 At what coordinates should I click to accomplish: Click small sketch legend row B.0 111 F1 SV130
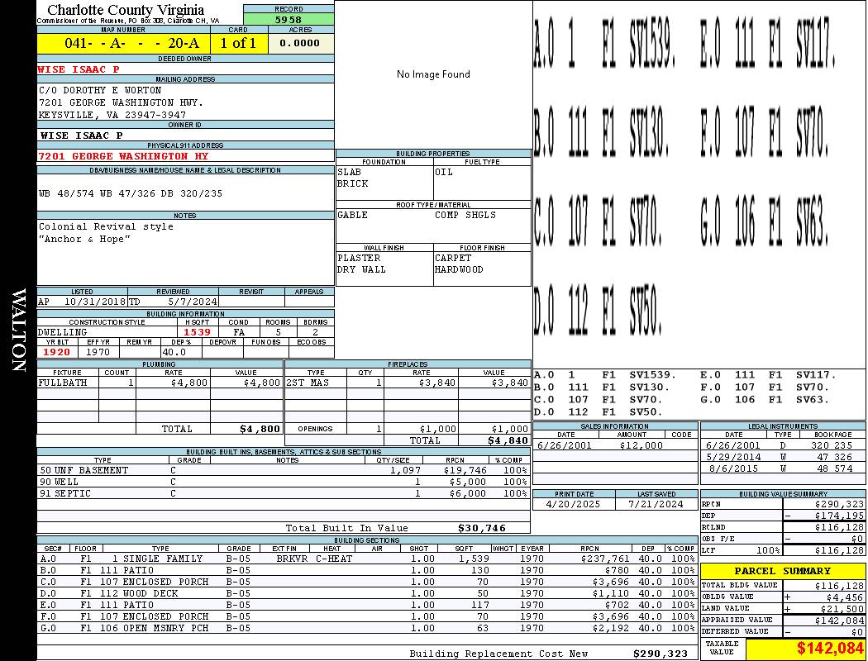(603, 388)
